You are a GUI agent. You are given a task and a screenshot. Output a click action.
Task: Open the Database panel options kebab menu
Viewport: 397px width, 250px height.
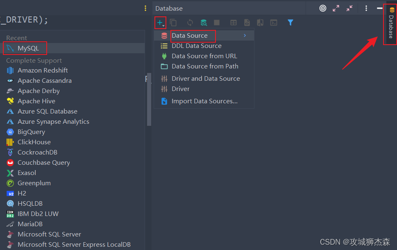coord(366,8)
